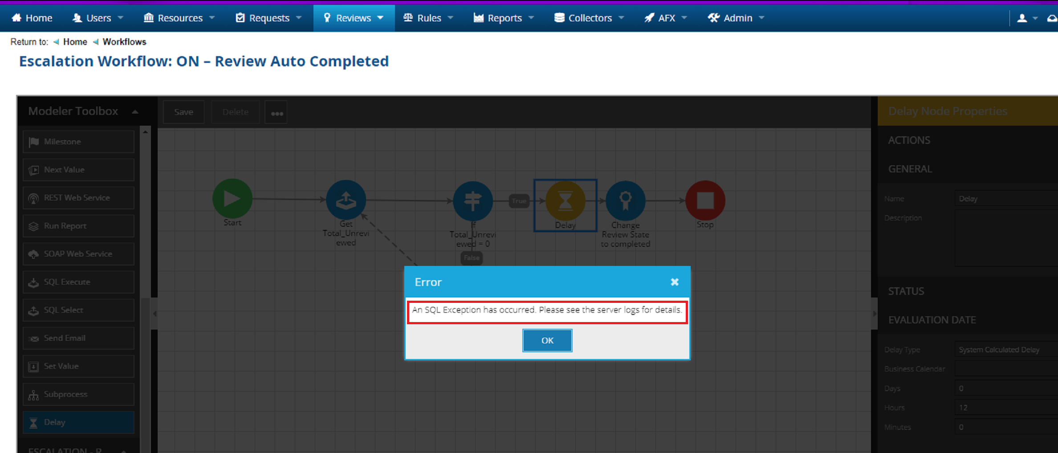The height and width of the screenshot is (453, 1058).
Task: Select the SQL Execute tool
Action: click(x=78, y=282)
